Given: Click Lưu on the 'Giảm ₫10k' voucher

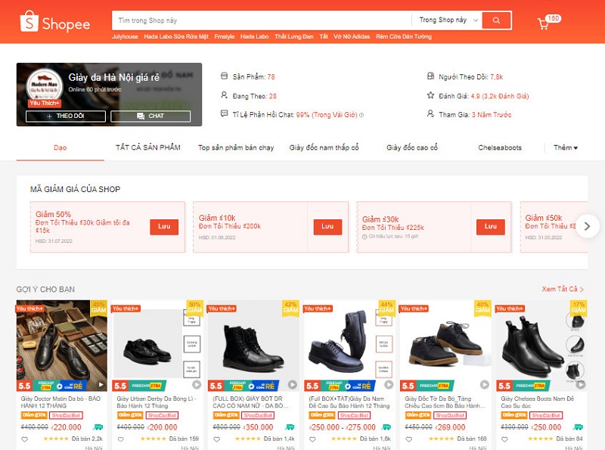Looking at the screenshot, I should coord(327,227).
